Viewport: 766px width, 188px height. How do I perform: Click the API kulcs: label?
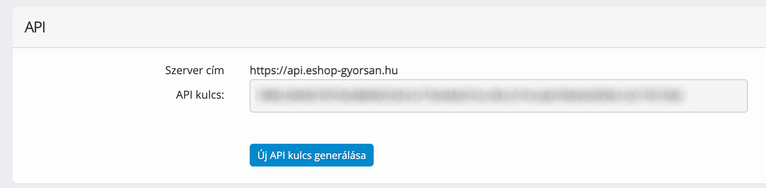click(200, 95)
